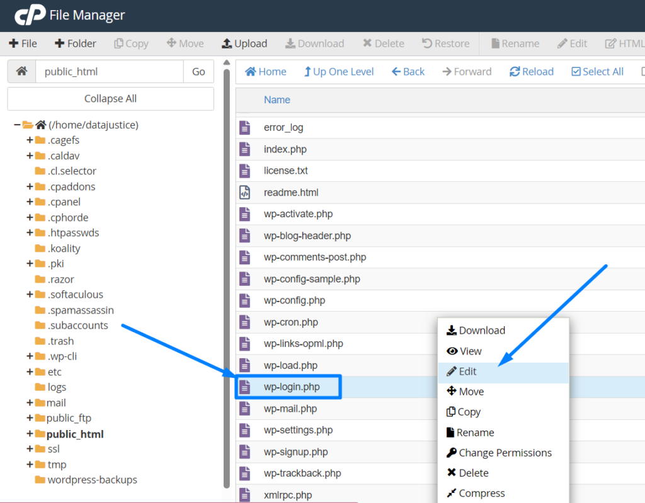Select wp-blog-header.php file
The image size is (645, 503).
pyautogui.click(x=307, y=235)
